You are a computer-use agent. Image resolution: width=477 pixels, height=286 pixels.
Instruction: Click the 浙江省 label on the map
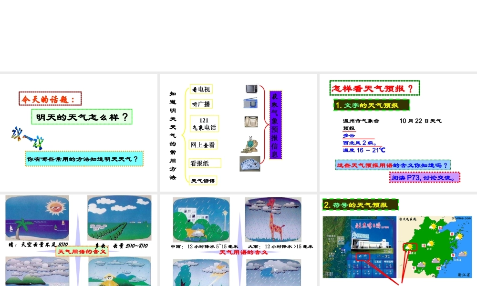(464, 275)
